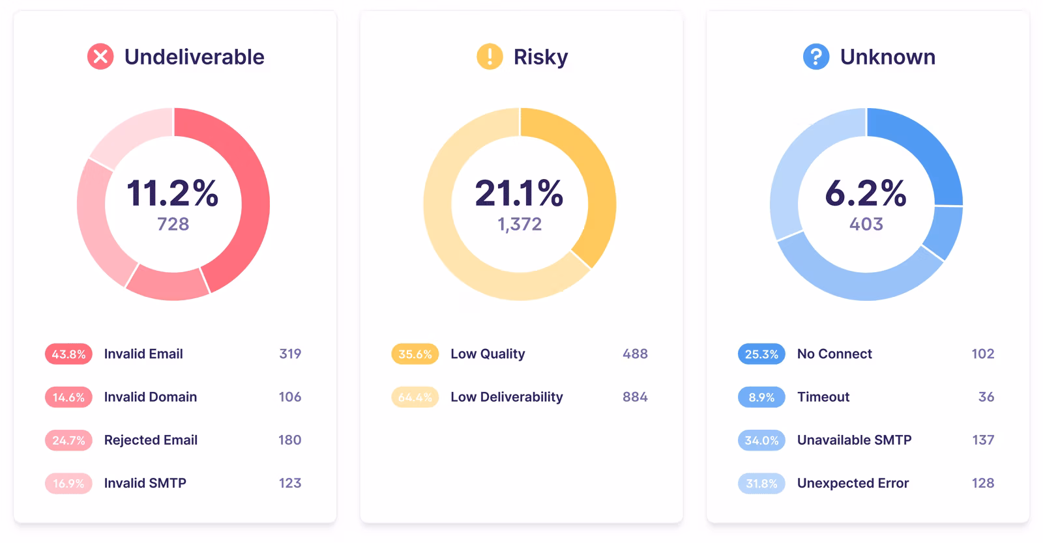Click the 25.3% No Connect badge

pyautogui.click(x=761, y=354)
